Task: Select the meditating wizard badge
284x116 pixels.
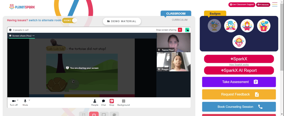Action: click(x=247, y=26)
